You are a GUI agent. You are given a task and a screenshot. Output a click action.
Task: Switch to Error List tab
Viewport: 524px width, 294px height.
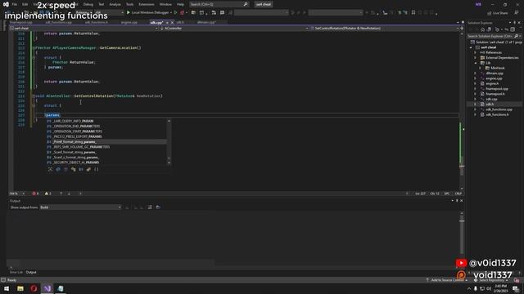[16, 272]
